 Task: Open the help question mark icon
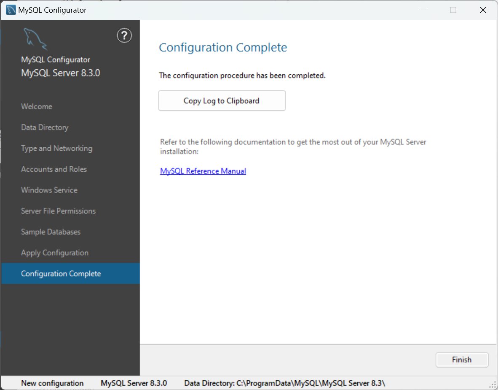124,35
